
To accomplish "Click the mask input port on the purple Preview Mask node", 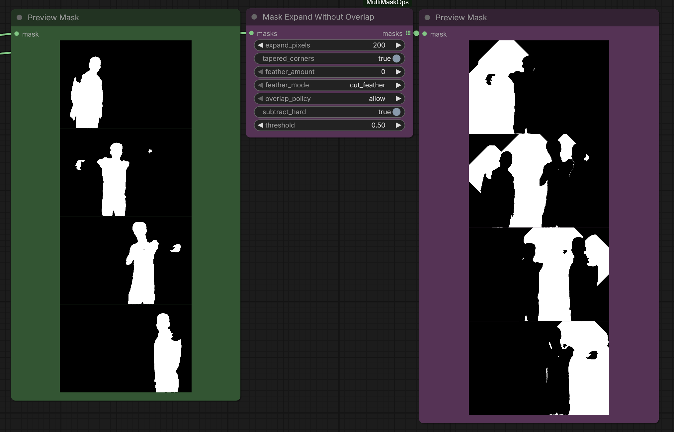I will point(425,34).
